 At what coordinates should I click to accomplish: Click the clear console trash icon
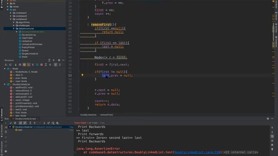(272, 149)
